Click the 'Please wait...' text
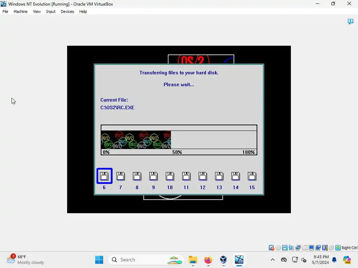The height and width of the screenshot is (268, 358). 179,84
